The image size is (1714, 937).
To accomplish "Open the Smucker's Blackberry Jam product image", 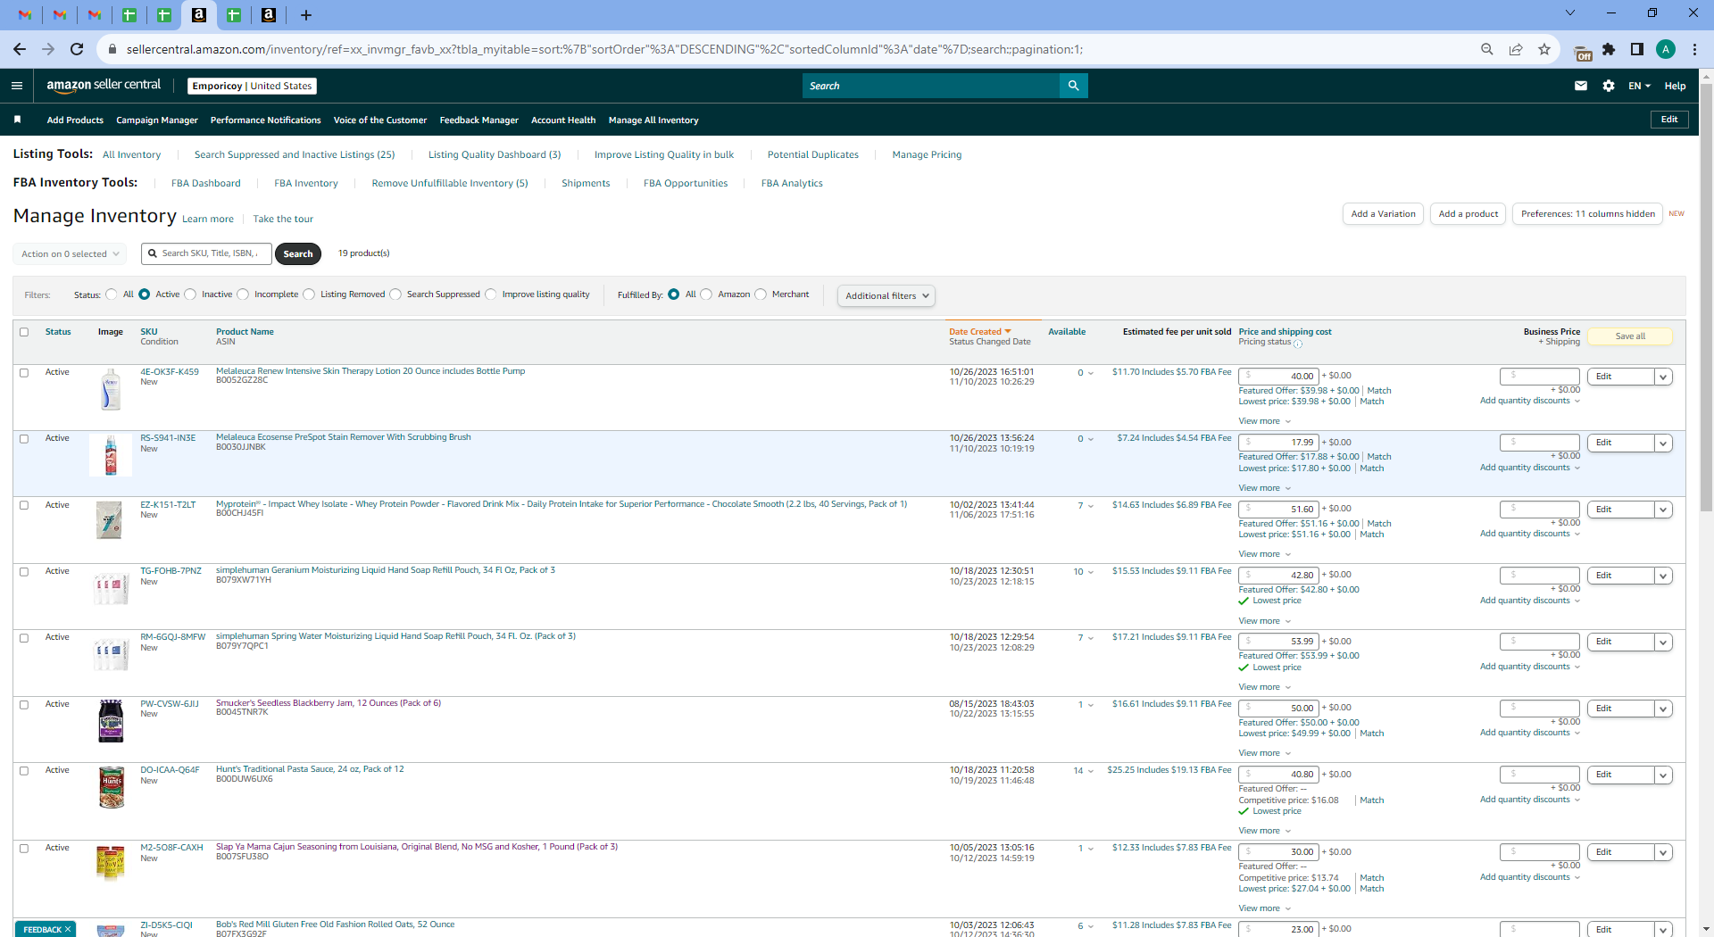I will pyautogui.click(x=111, y=721).
